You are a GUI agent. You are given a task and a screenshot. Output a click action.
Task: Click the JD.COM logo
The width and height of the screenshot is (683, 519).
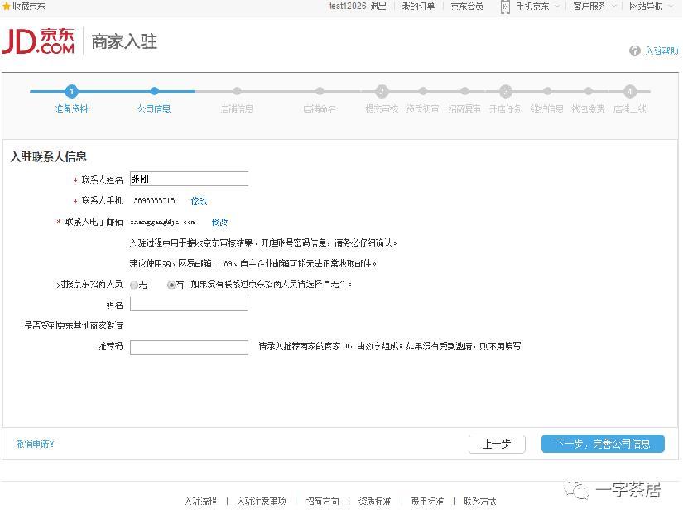point(38,41)
